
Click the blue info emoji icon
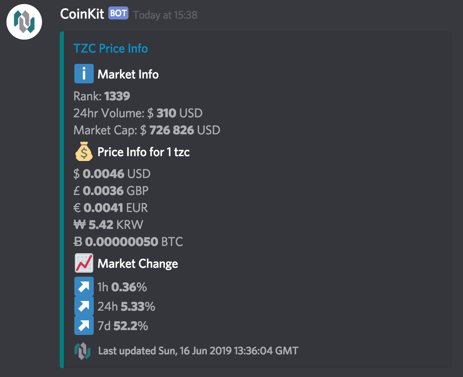[x=84, y=74]
